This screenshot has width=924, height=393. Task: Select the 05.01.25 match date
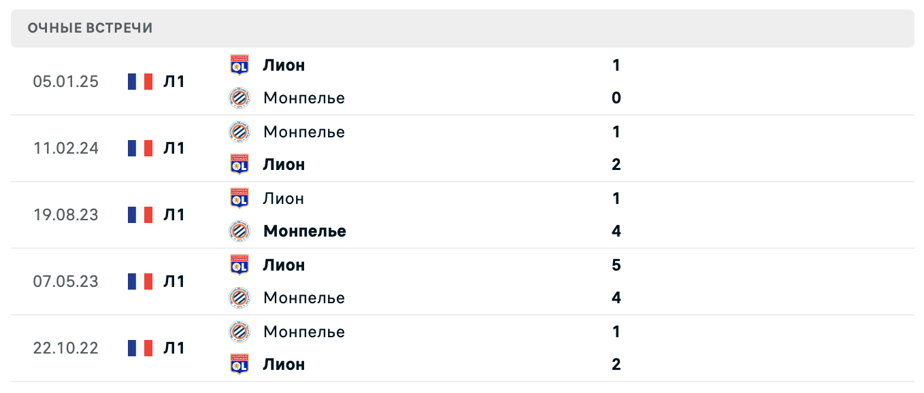[x=66, y=82]
